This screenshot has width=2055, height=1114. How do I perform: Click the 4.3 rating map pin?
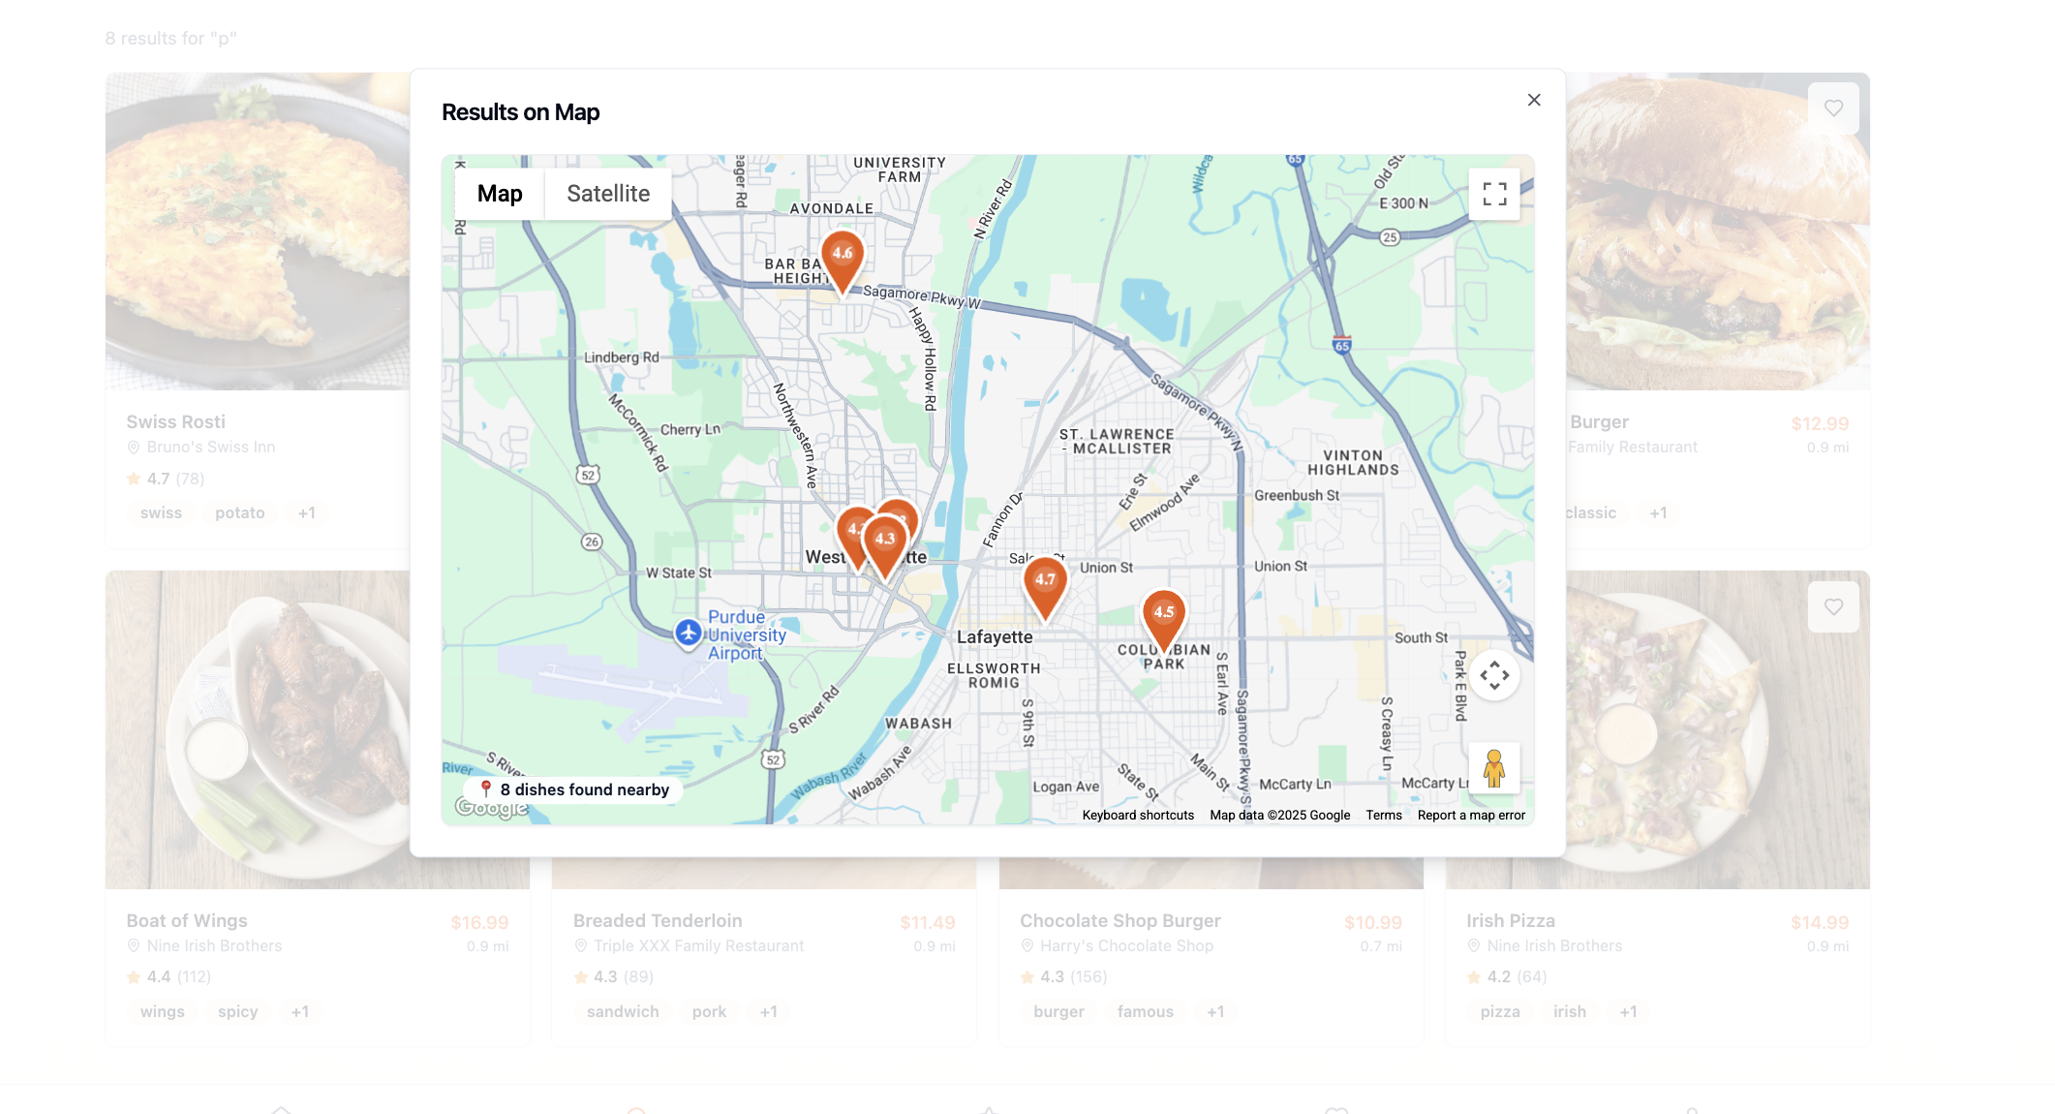(x=885, y=541)
